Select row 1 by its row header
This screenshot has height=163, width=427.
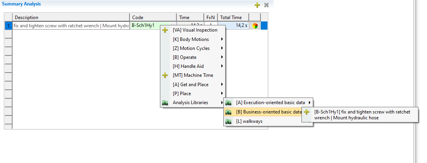tap(8, 26)
